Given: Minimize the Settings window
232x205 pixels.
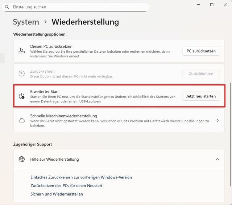Looking at the screenshot, I should click(x=199, y=4).
